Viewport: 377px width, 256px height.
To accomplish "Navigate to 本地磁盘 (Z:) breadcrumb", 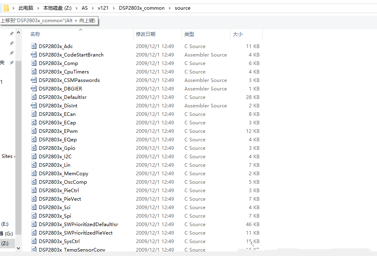I will (57, 8).
